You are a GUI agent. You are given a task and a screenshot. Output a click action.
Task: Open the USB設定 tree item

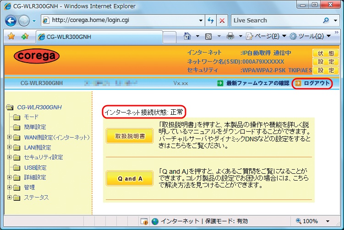35,168
